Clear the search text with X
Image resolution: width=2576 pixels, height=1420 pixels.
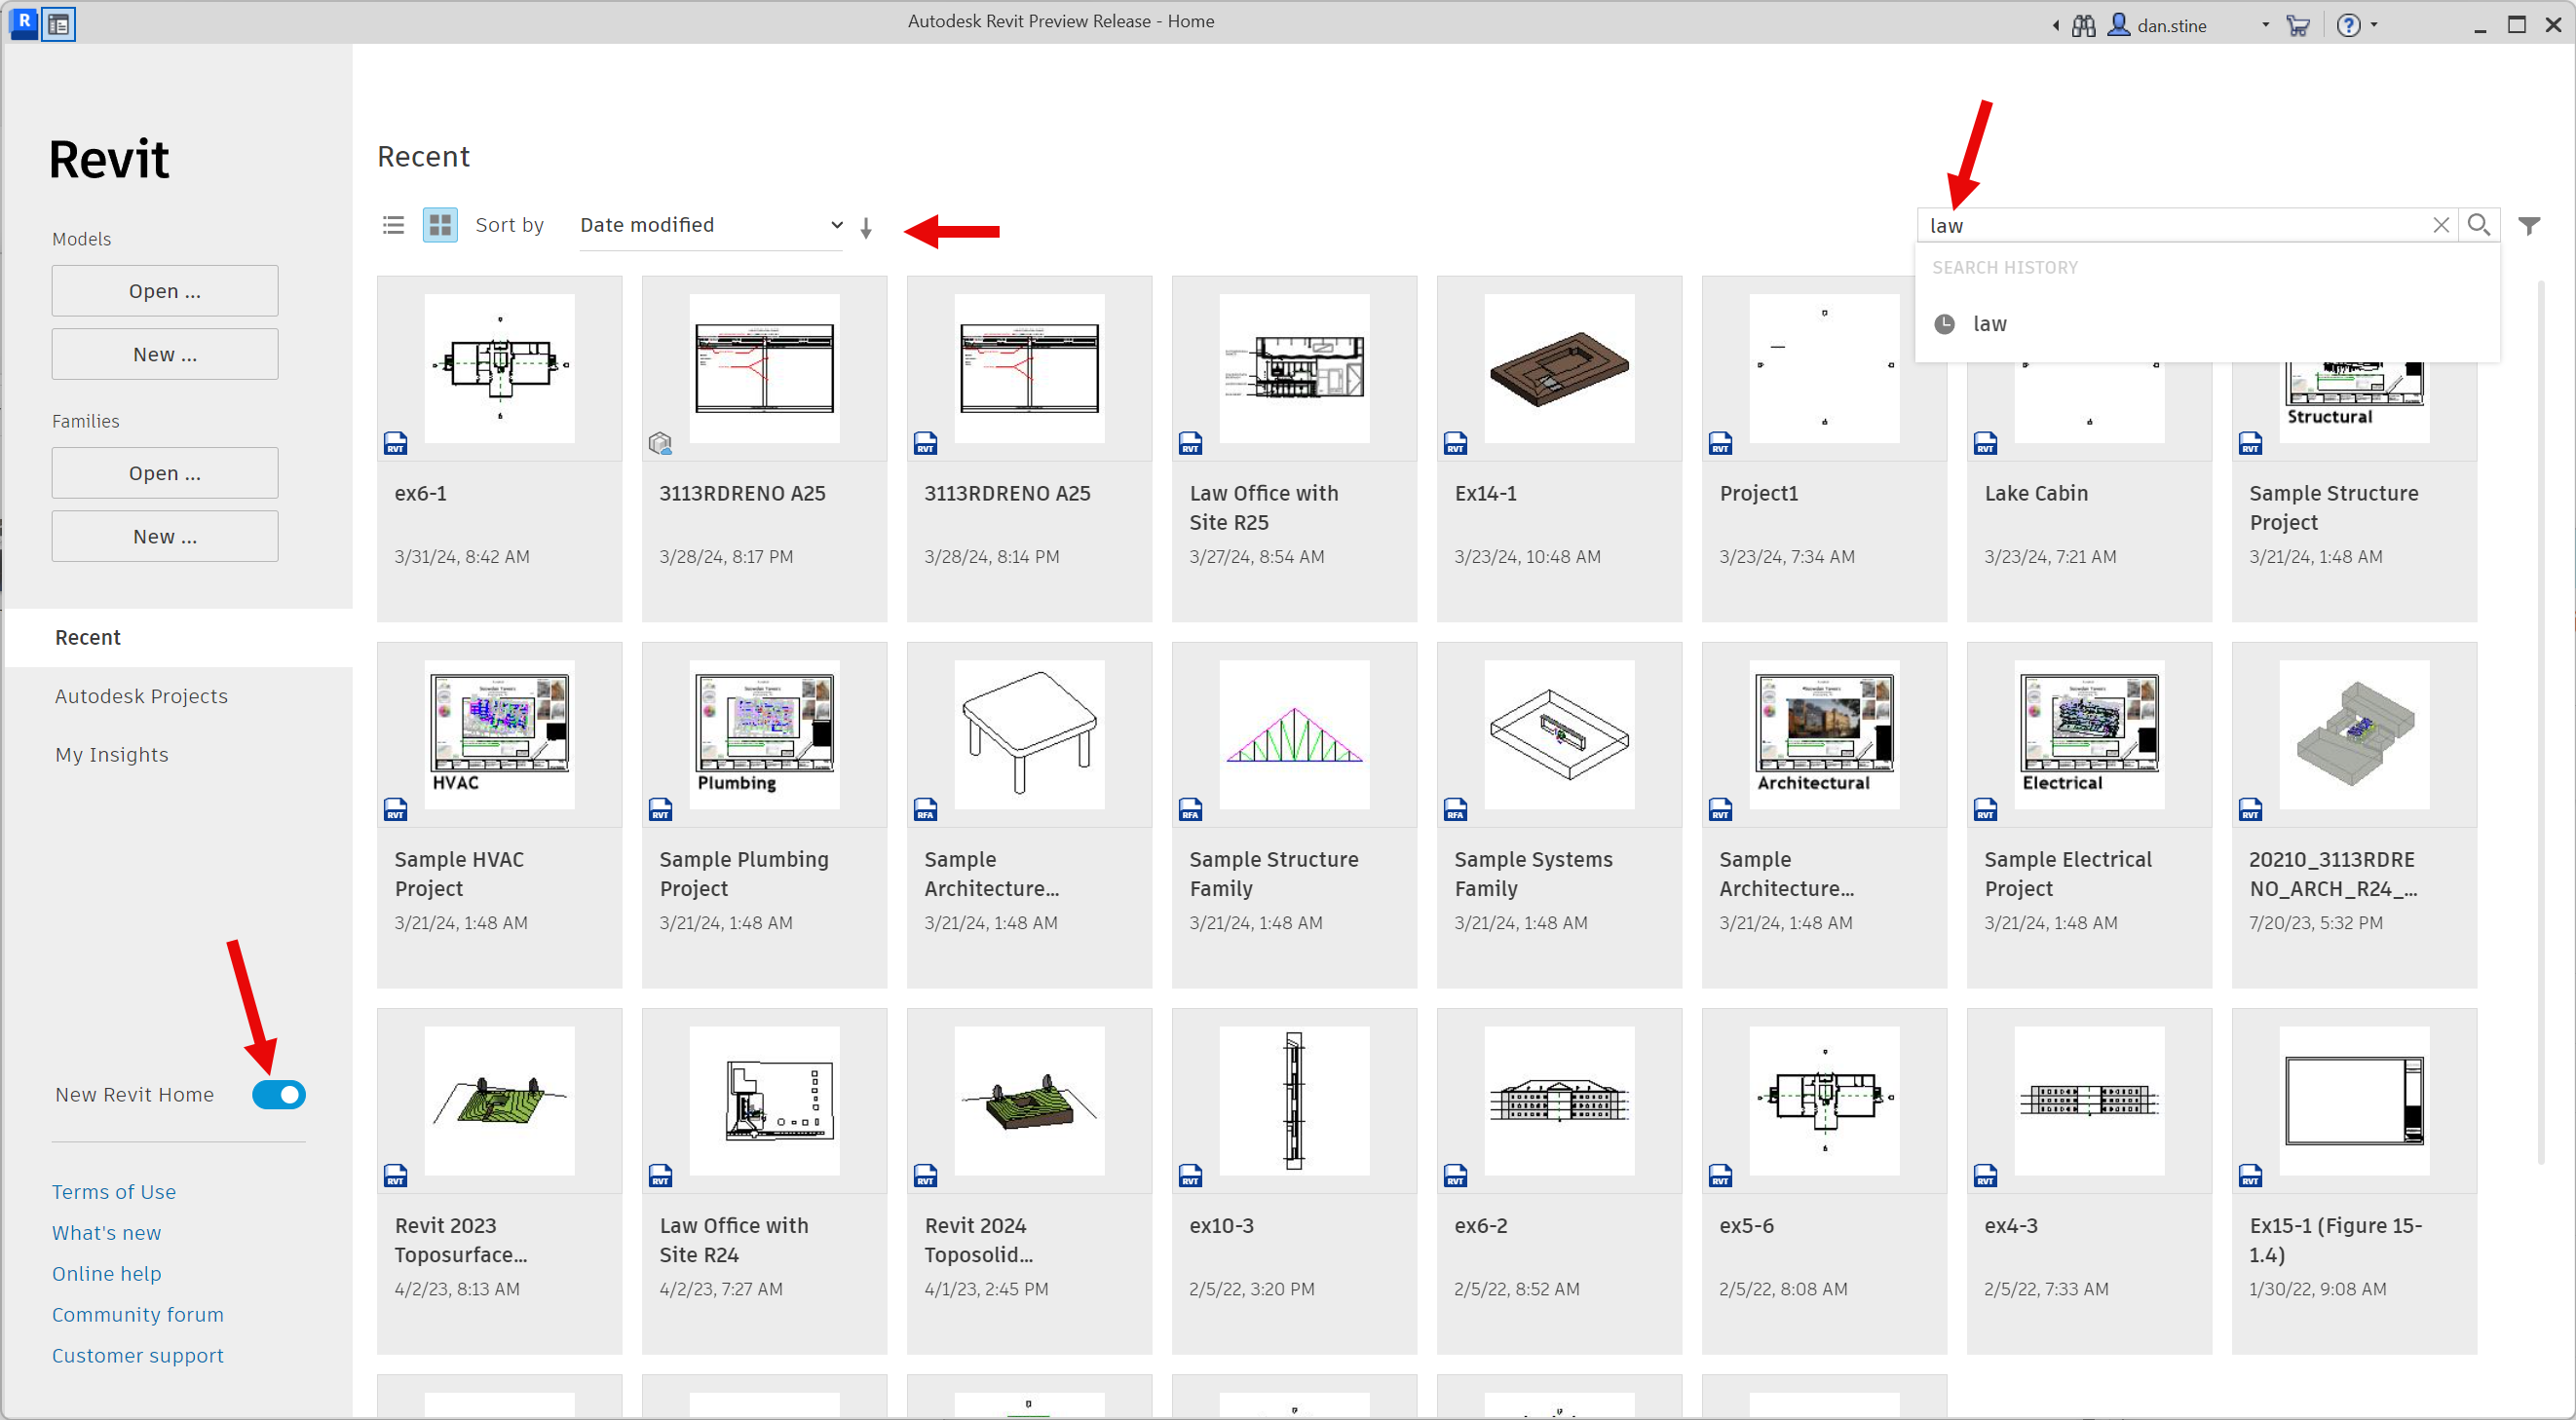click(x=2441, y=225)
